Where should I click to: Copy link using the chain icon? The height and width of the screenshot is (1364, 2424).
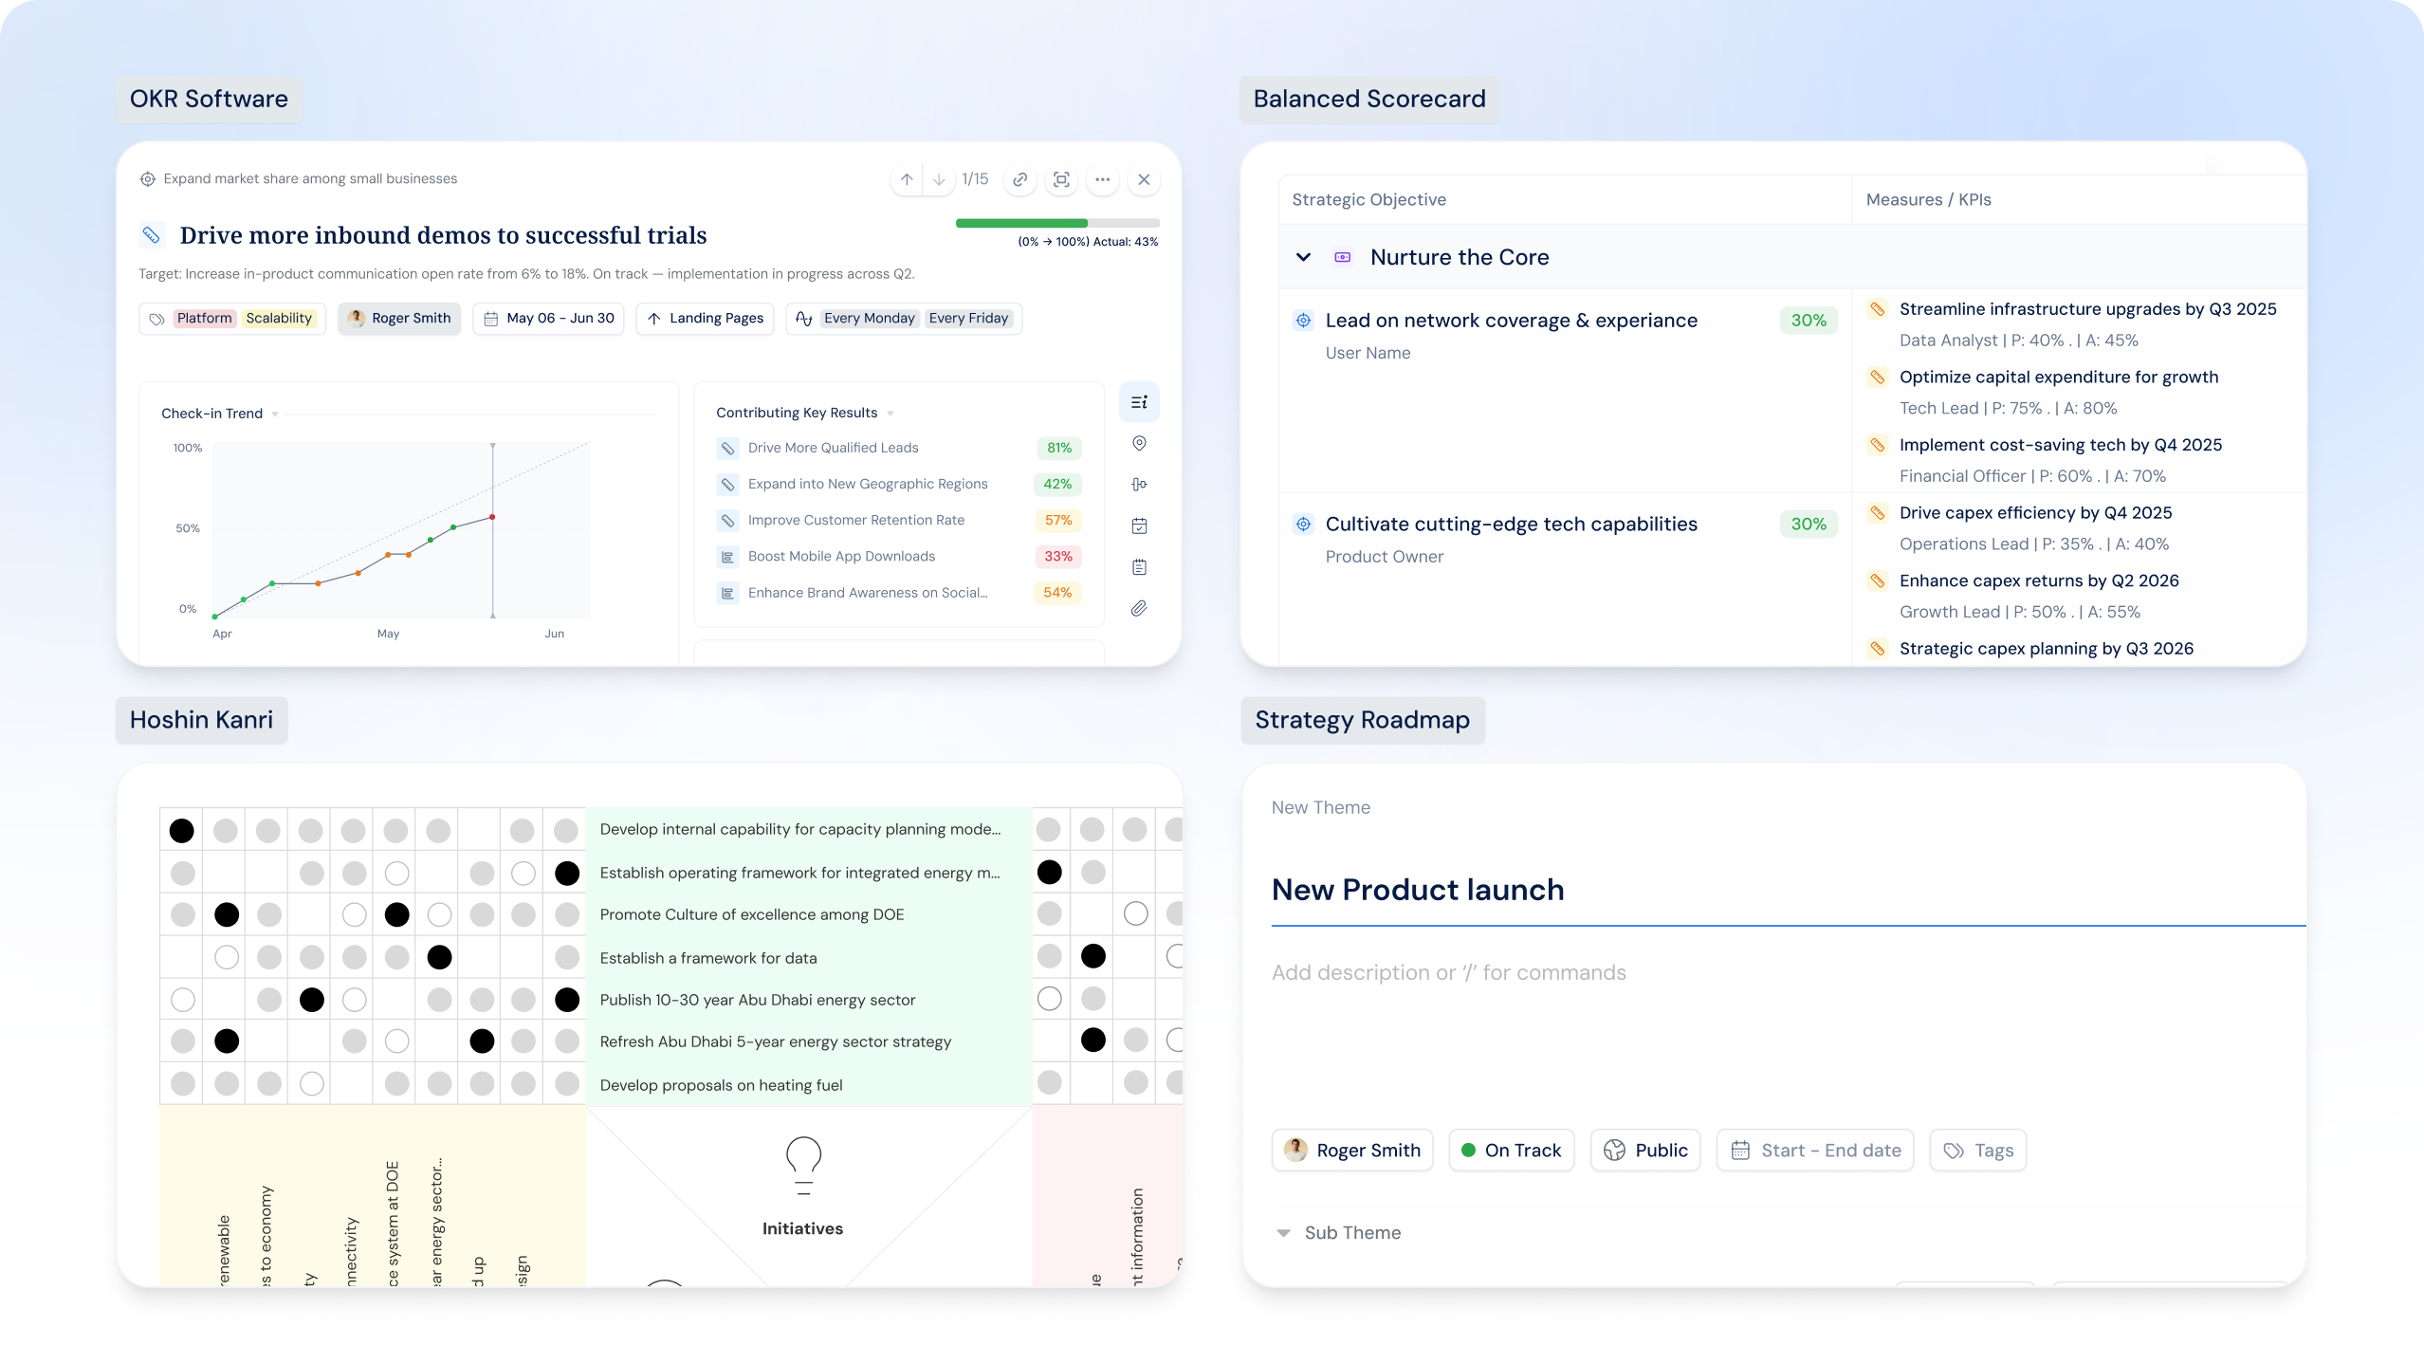tap(1020, 179)
